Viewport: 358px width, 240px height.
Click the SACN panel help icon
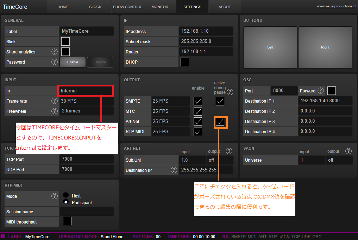[x=348, y=151]
